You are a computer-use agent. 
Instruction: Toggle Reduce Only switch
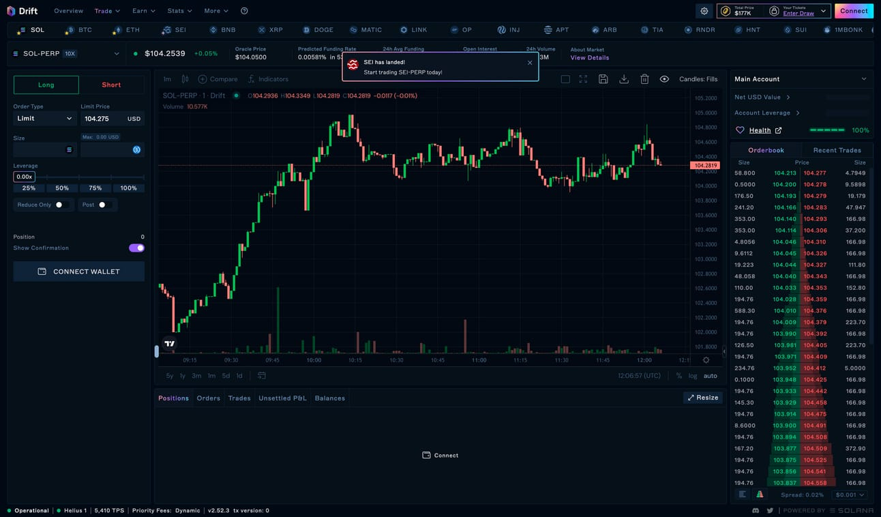[61, 205]
